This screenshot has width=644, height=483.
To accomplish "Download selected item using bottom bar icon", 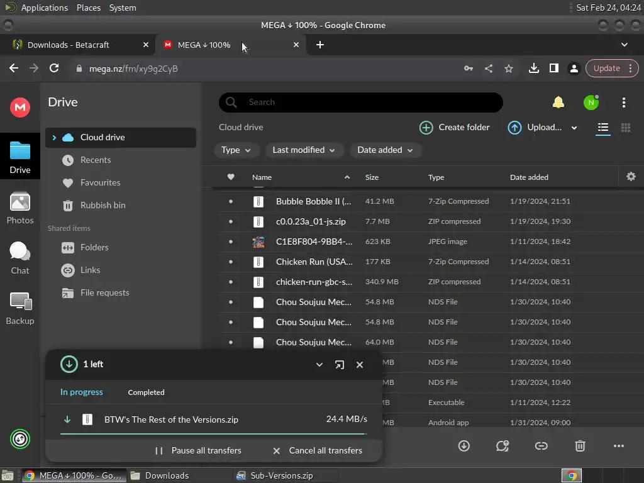I will coord(464,446).
